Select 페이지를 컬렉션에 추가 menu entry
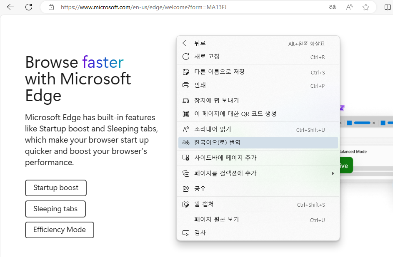 pyautogui.click(x=258, y=173)
